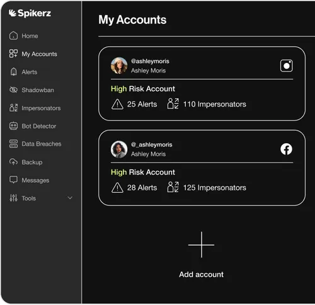Select Backup in the sidebar

[32, 163]
